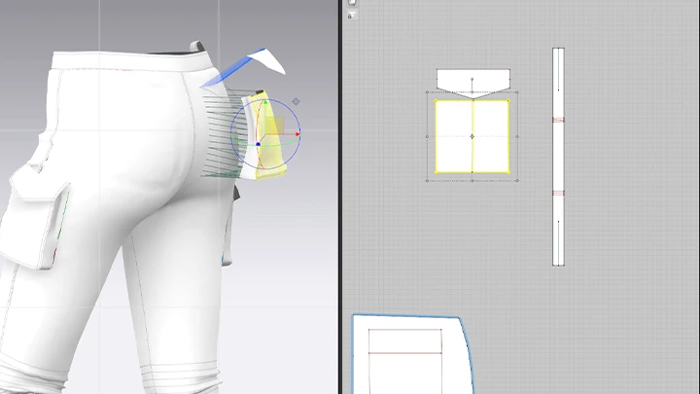This screenshot has height=394, width=700.
Task: Click the locked-garment icon in 2D window
Action: click(352, 16)
